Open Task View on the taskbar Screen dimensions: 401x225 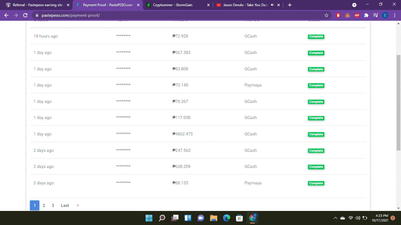click(175, 218)
